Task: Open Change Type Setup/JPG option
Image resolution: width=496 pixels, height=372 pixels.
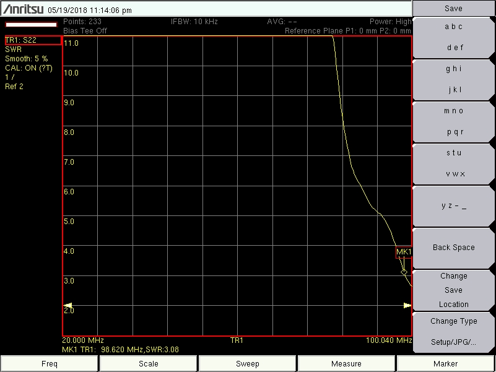Action: [453, 332]
